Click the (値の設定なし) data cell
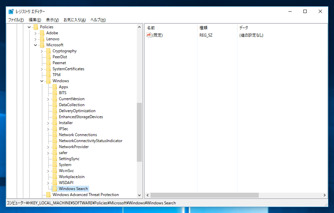Screen dimensions: 334x213 click(251, 35)
